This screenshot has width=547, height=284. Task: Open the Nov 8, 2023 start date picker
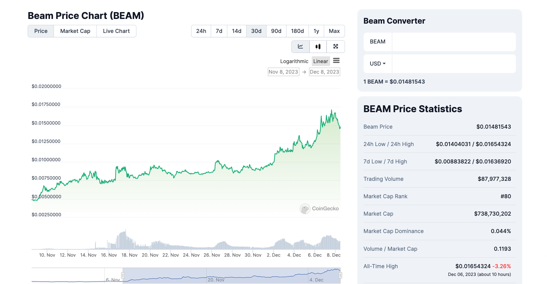283,72
